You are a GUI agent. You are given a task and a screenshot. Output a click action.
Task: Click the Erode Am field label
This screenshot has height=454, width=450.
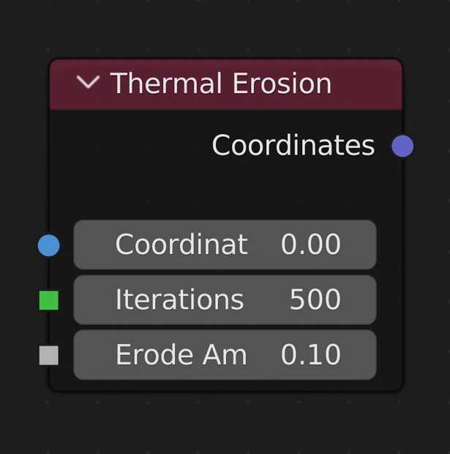pos(181,355)
